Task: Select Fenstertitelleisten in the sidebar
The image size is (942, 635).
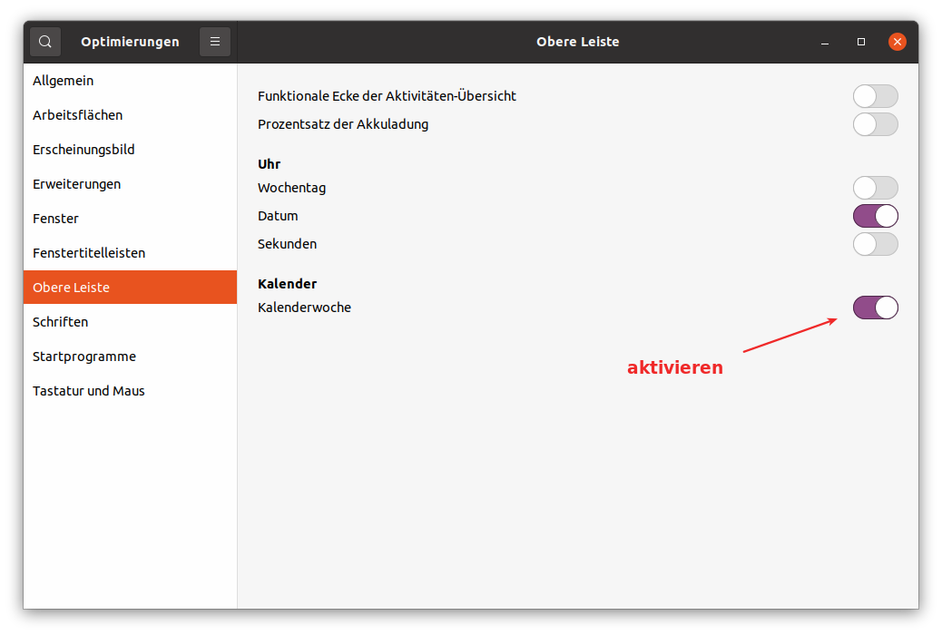Action: 89,253
